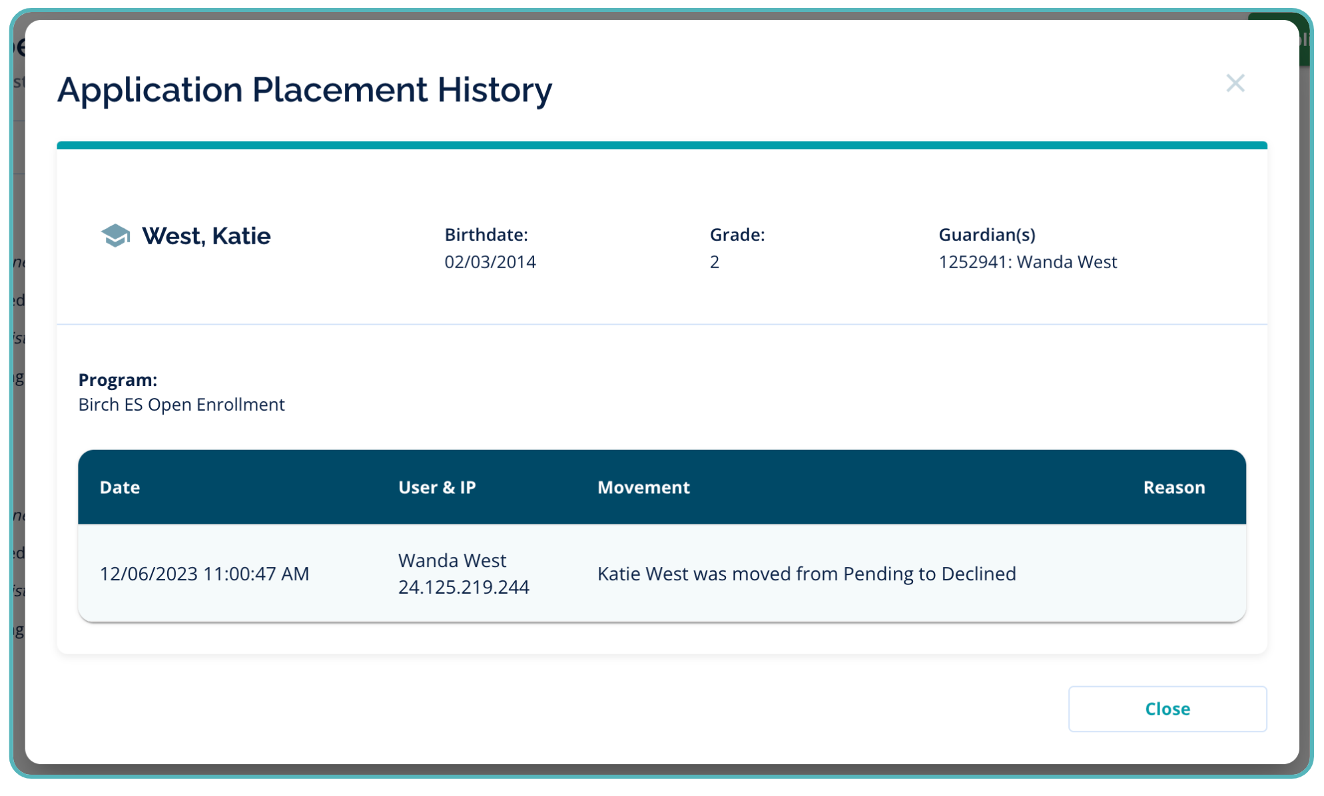Click the Application Placement History title
The width and height of the screenshot is (1324, 796).
click(304, 89)
